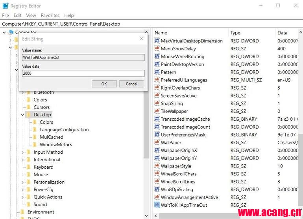
Task: Select the Environment key in tree
Action: click(41, 212)
